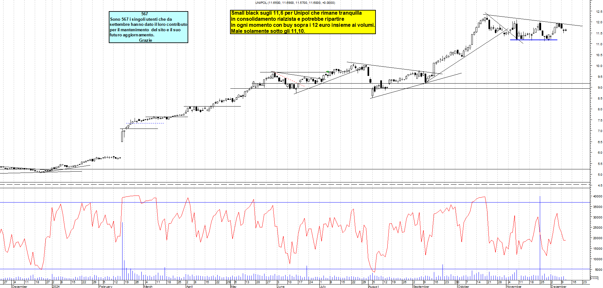603x288 pixels.
Task: Click the 10000 volume axis label
Action: [x=598, y=259]
